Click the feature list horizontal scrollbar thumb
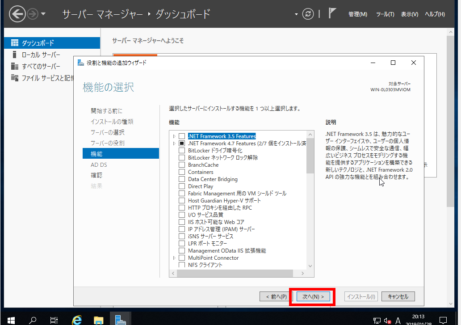The width and height of the screenshot is (461, 325). pos(235,274)
